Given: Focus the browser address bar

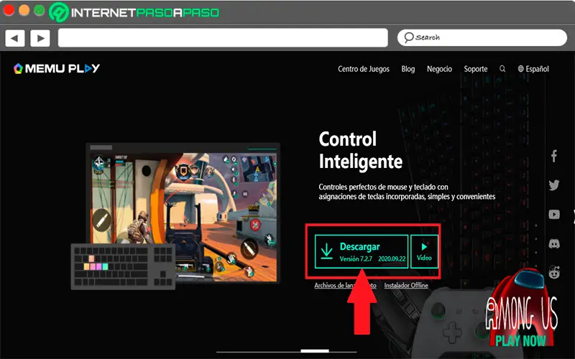Looking at the screenshot, I should click(223, 38).
